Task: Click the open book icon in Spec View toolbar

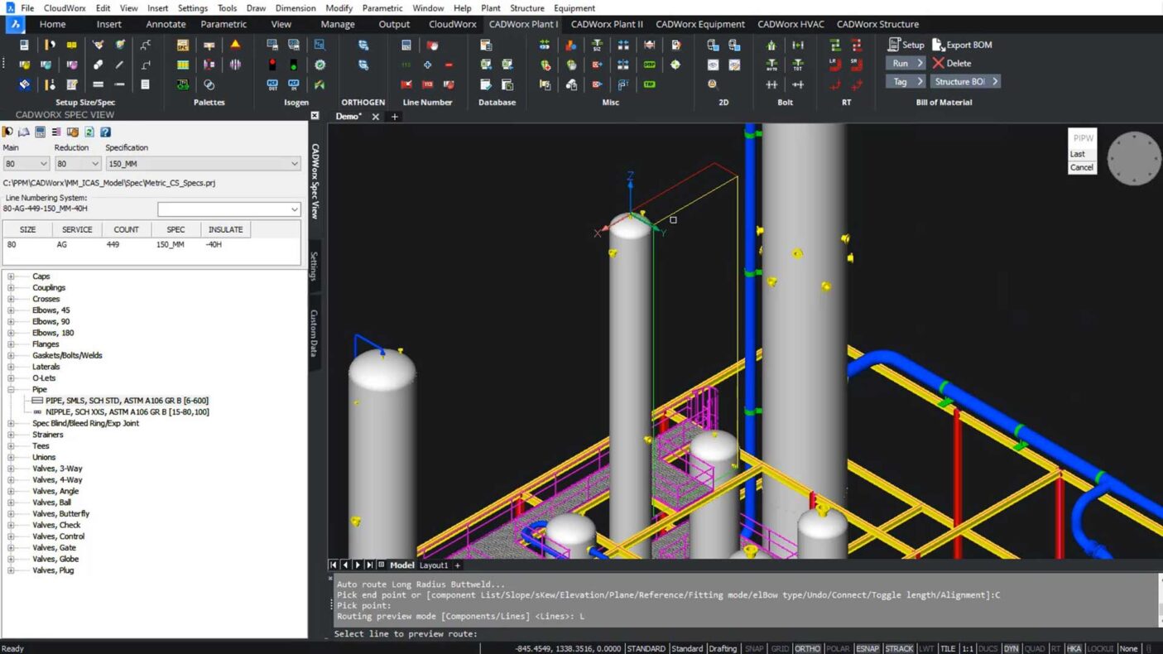Action: tap(24, 132)
